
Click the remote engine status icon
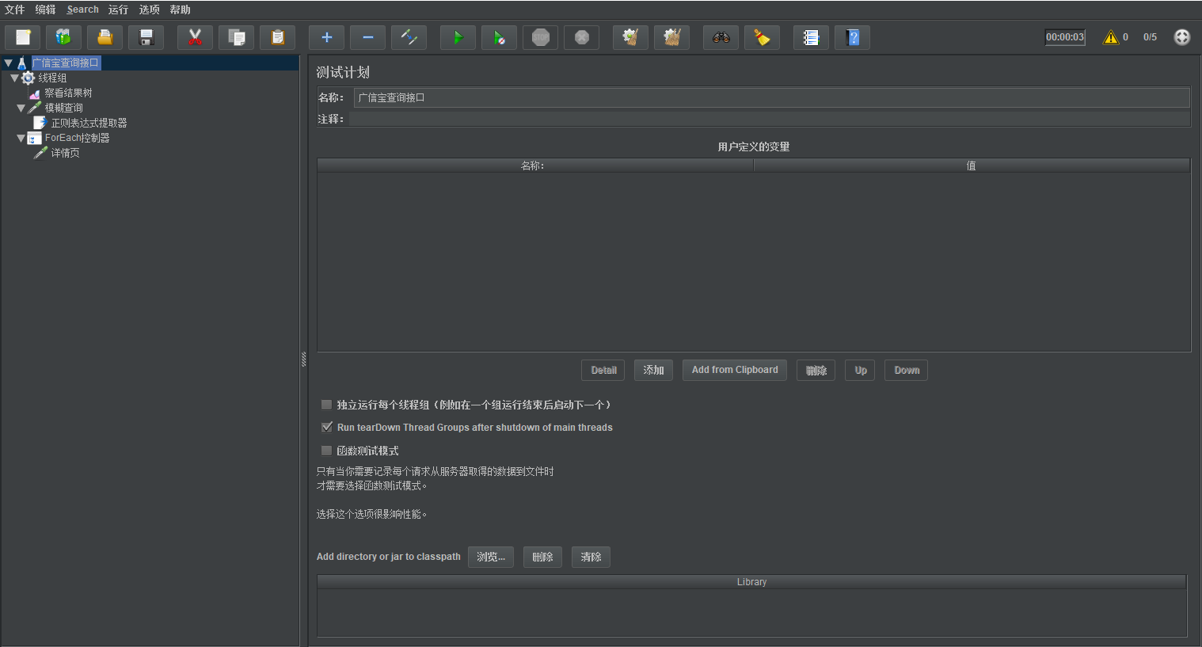pos(1181,37)
